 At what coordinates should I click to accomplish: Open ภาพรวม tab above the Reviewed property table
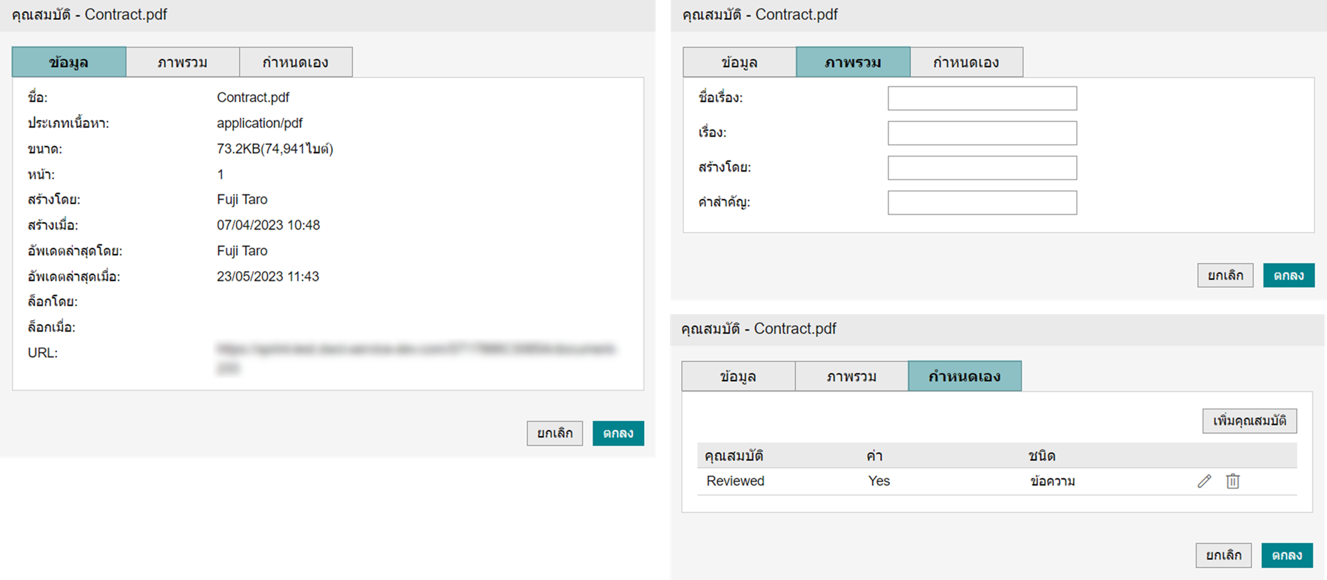coord(851,377)
